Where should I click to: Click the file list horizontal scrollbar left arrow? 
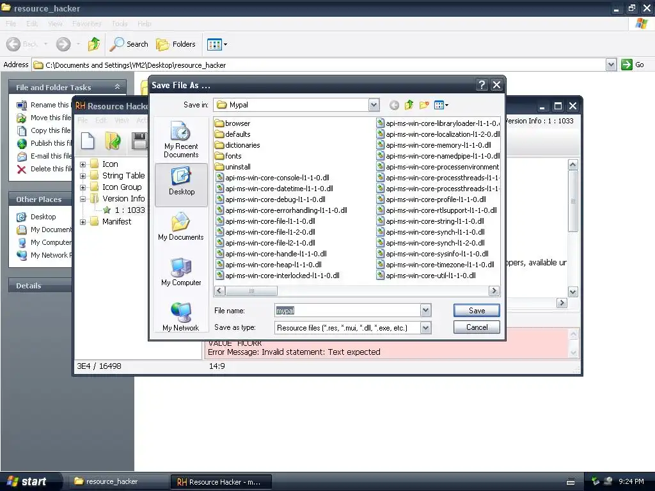[x=220, y=291]
